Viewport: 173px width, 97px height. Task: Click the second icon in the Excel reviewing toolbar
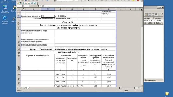click(22, 3)
